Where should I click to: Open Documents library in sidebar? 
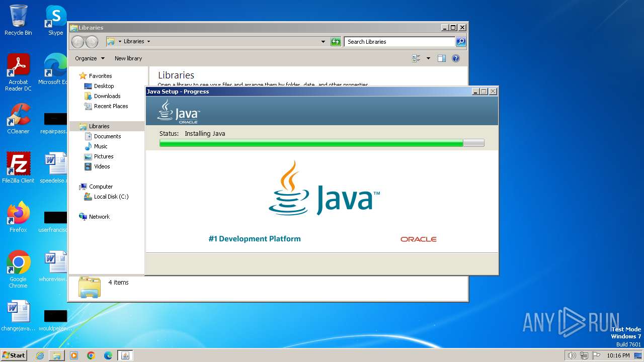[x=107, y=136]
